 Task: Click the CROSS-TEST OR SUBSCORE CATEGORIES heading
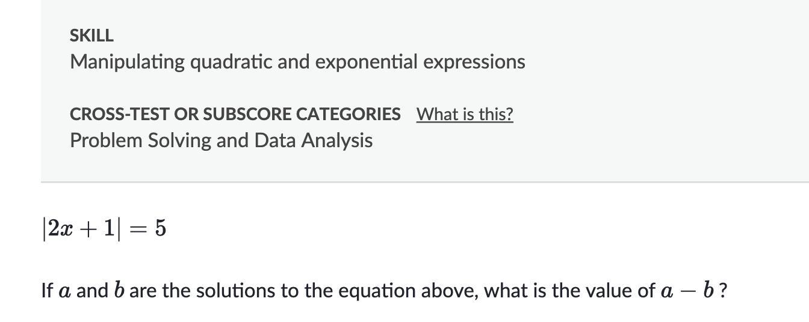pyautogui.click(x=235, y=114)
